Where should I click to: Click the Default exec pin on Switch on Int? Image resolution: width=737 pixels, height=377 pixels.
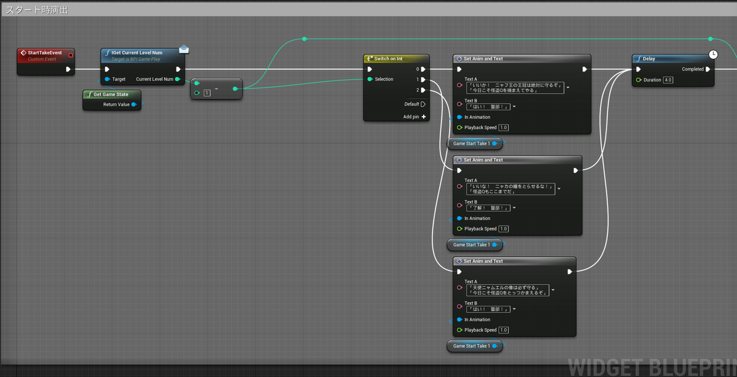point(423,104)
